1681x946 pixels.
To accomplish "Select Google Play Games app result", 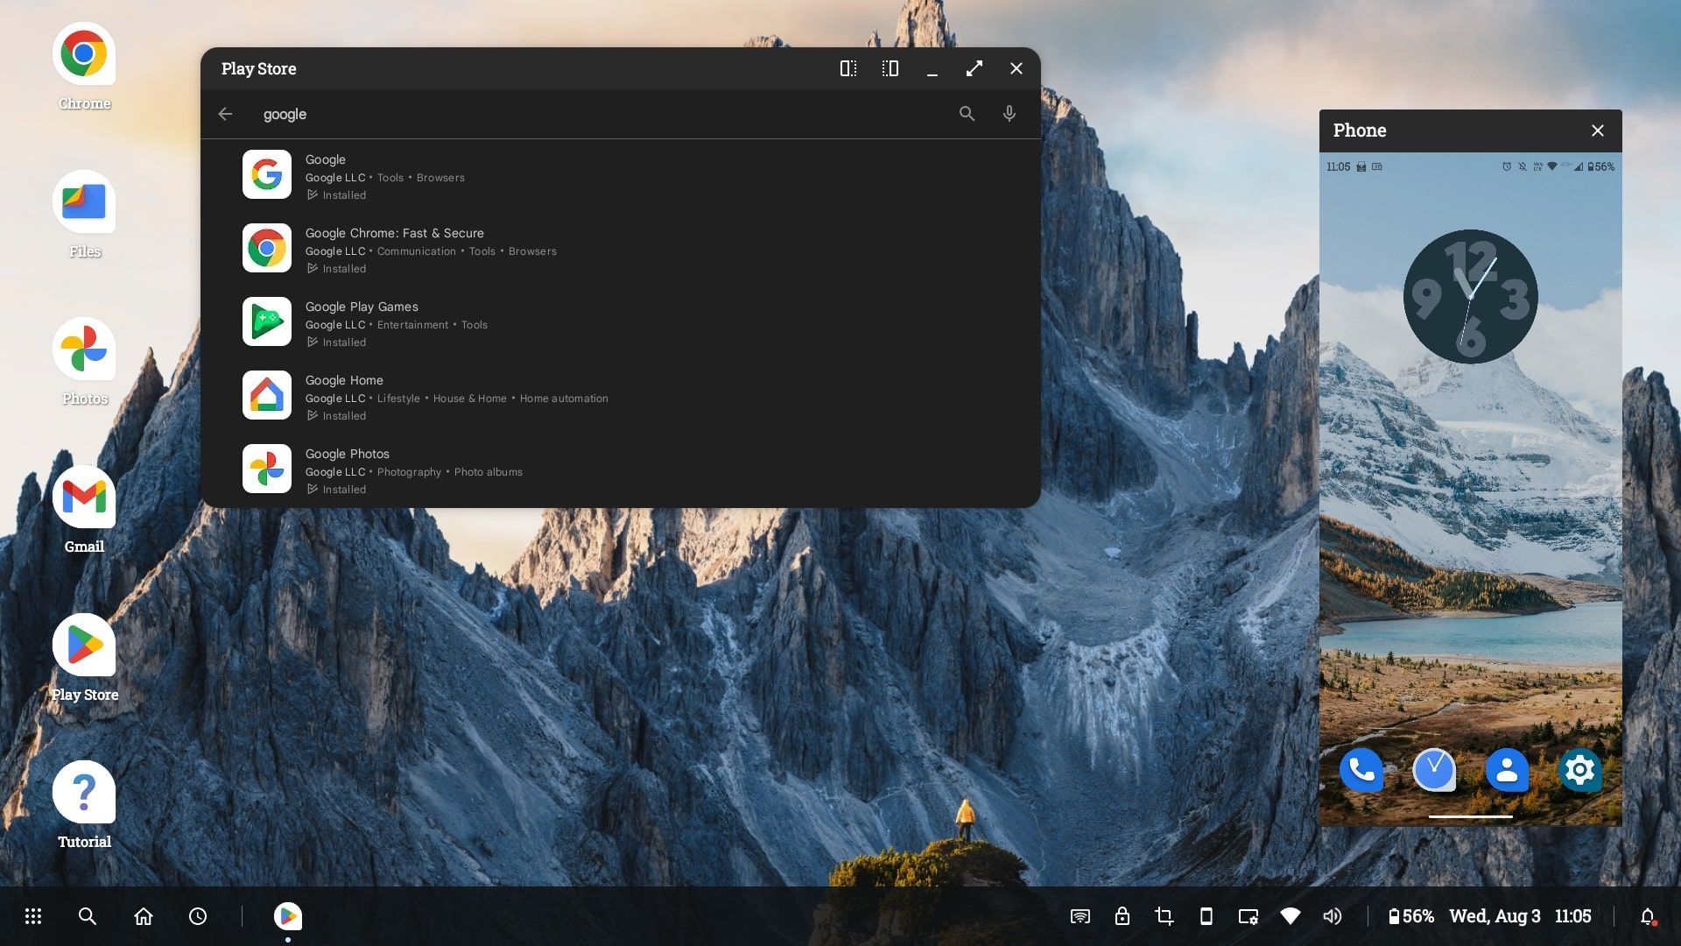I will (x=620, y=323).
